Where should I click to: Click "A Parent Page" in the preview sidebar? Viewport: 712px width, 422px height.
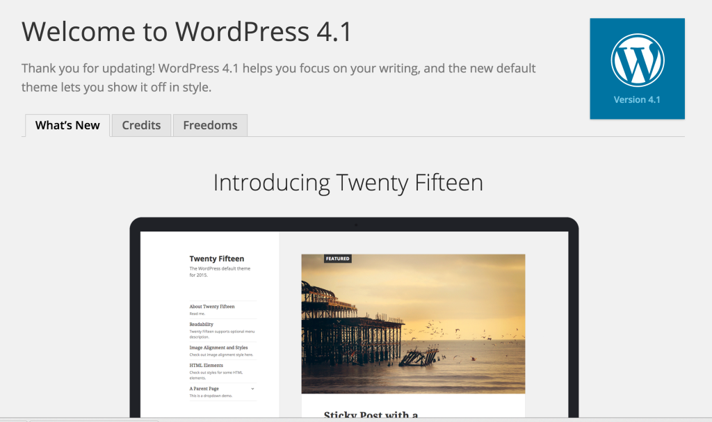coord(204,389)
